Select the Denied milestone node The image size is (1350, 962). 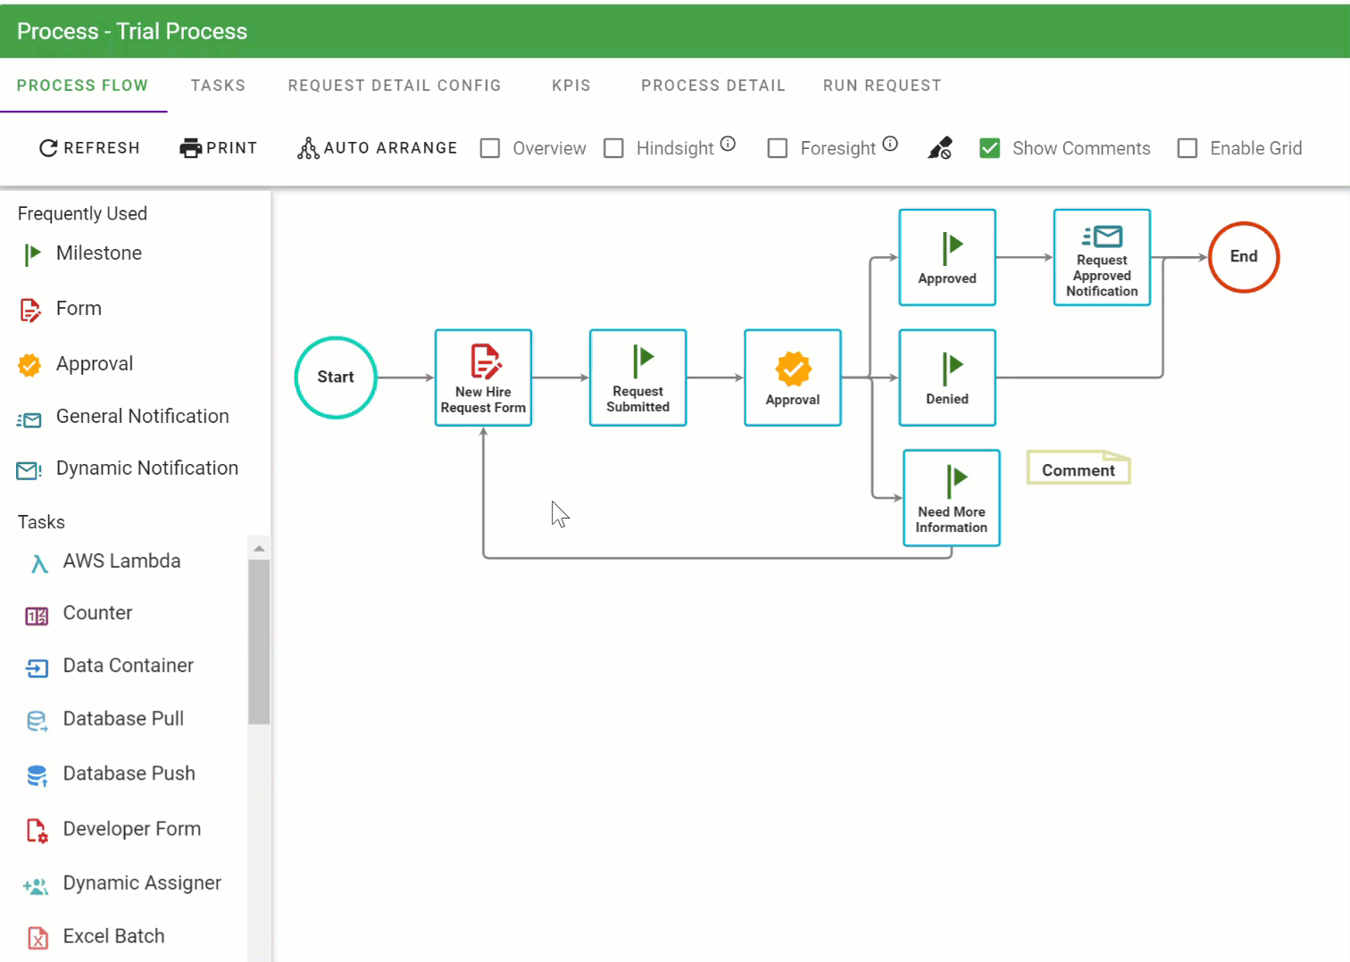(x=947, y=377)
